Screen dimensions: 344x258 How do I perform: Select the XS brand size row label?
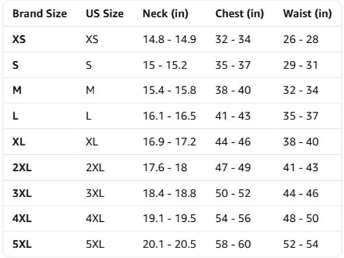click(19, 40)
